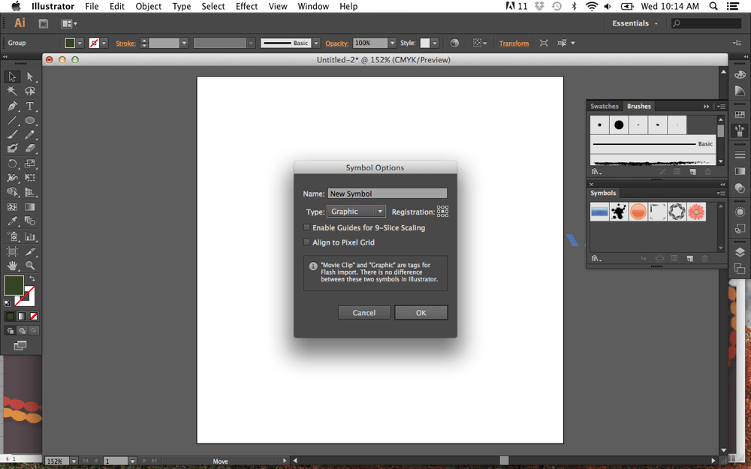This screenshot has height=469, width=751.
Task: Open the File menu
Action: (92, 6)
